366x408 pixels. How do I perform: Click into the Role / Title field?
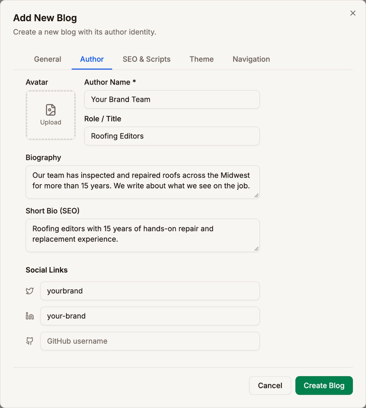[172, 136]
